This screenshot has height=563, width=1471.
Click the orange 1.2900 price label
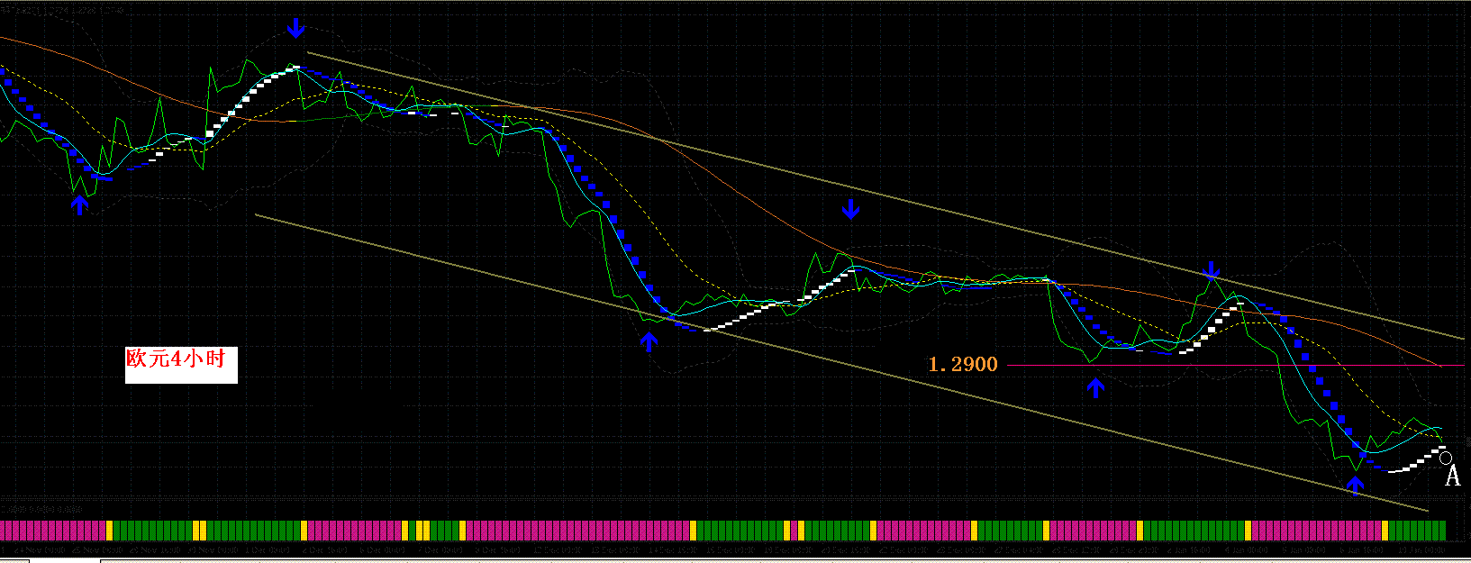point(963,365)
